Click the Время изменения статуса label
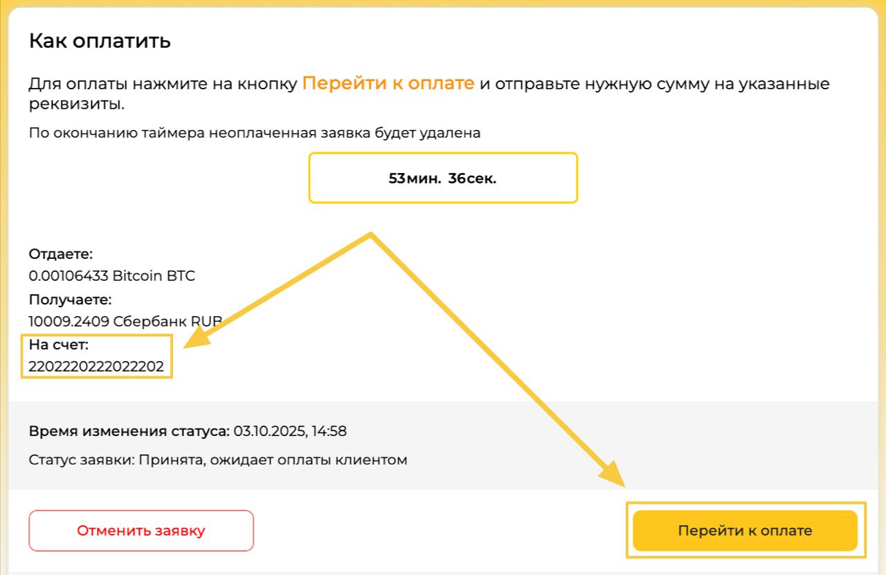Viewport: 886px width, 575px height. click(129, 432)
